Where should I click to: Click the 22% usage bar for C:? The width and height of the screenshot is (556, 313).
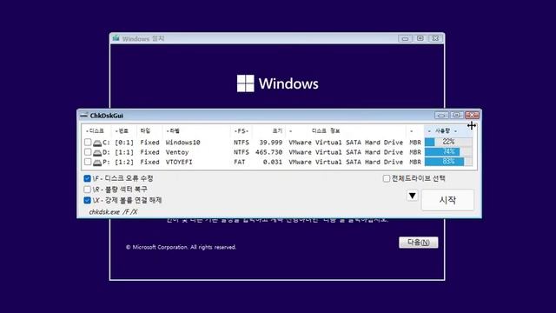[x=448, y=142]
